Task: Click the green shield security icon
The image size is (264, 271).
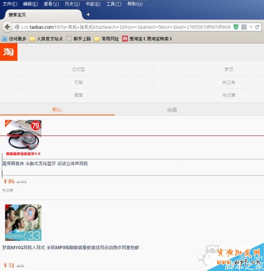Action: point(236,27)
